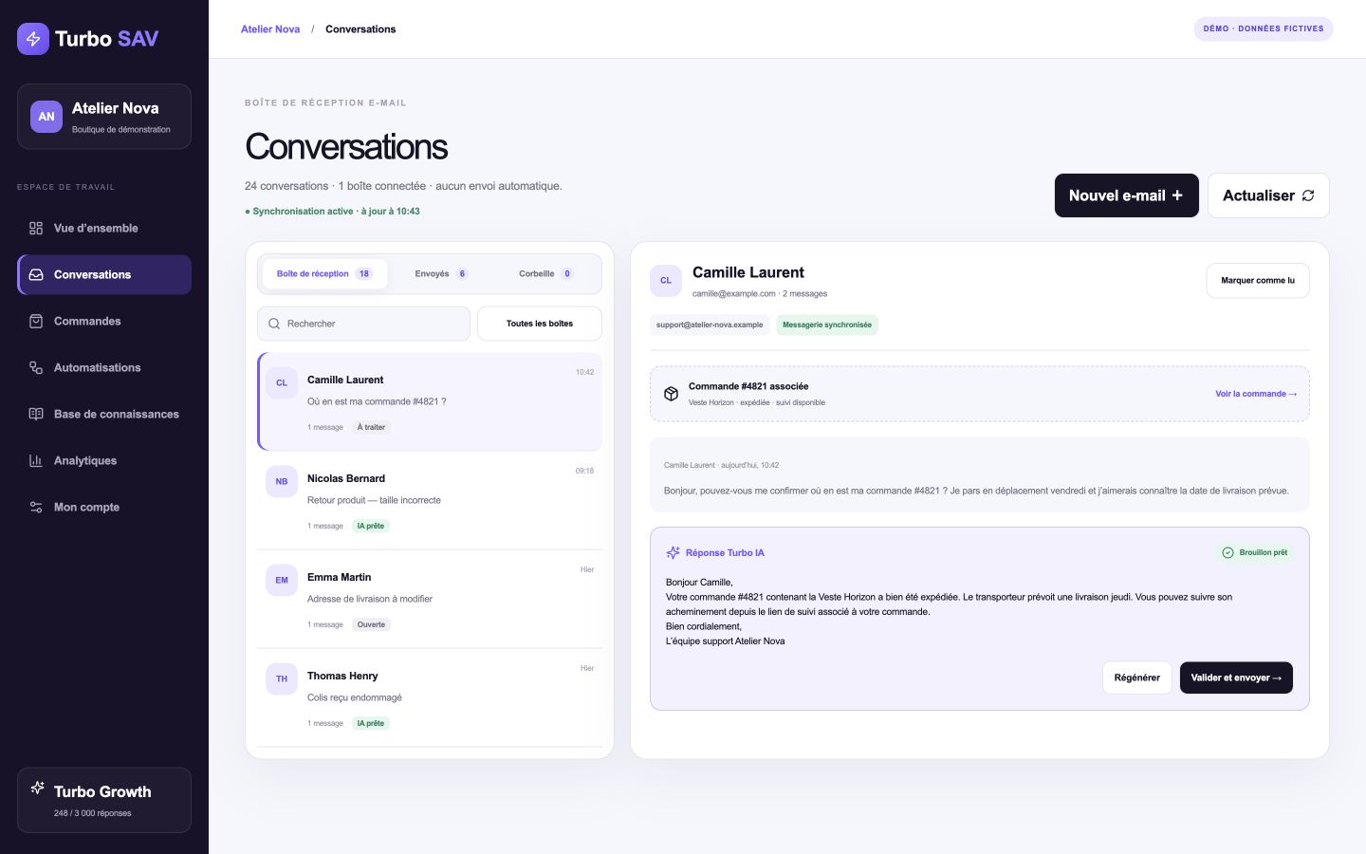
Task: Click the À traiter tag on Camille Laurent
Action: click(x=372, y=427)
